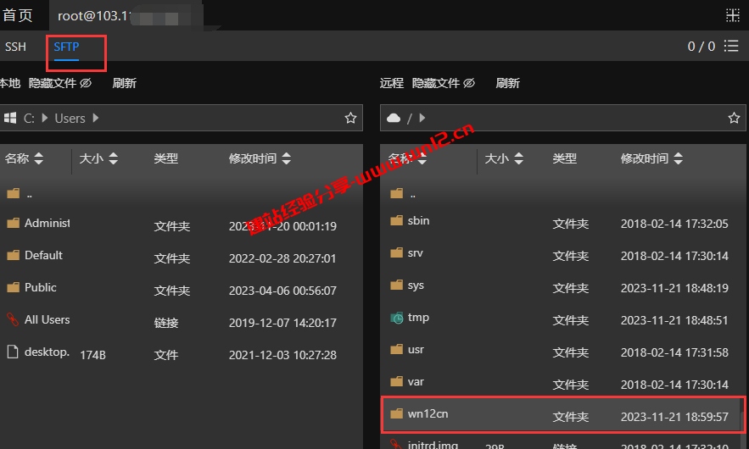Viewport: 749px width, 449px height.
Task: Select the Public folder icon
Action: tap(14, 287)
